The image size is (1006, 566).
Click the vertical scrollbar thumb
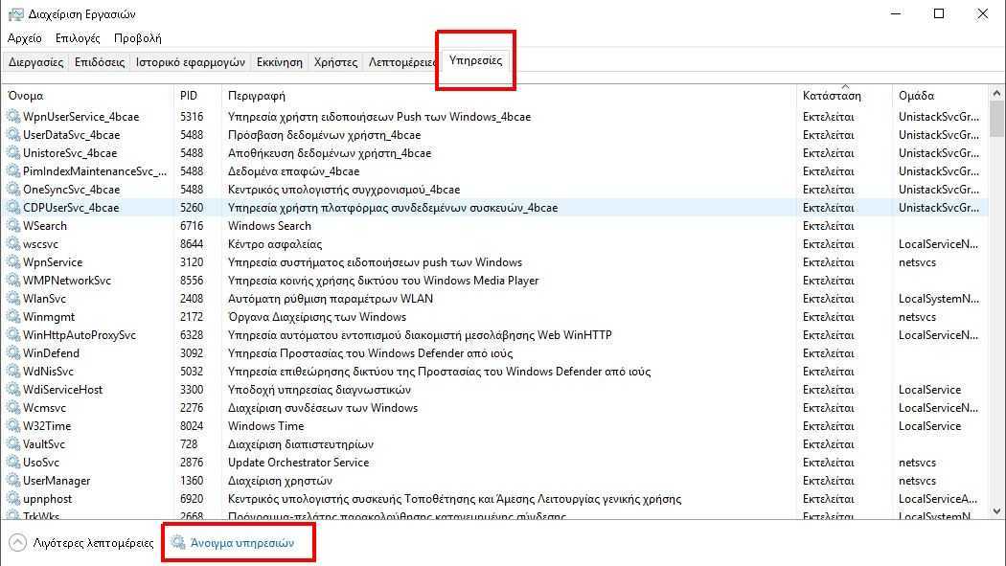pos(996,119)
